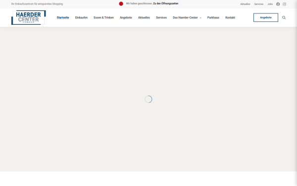The image size is (297, 186).
Task: Open the Services link in top bar
Action: click(259, 4)
